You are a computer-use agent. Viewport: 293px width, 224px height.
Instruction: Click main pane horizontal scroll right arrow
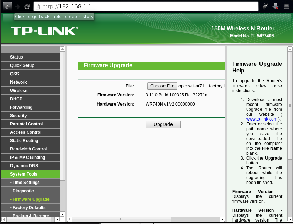click(222, 219)
